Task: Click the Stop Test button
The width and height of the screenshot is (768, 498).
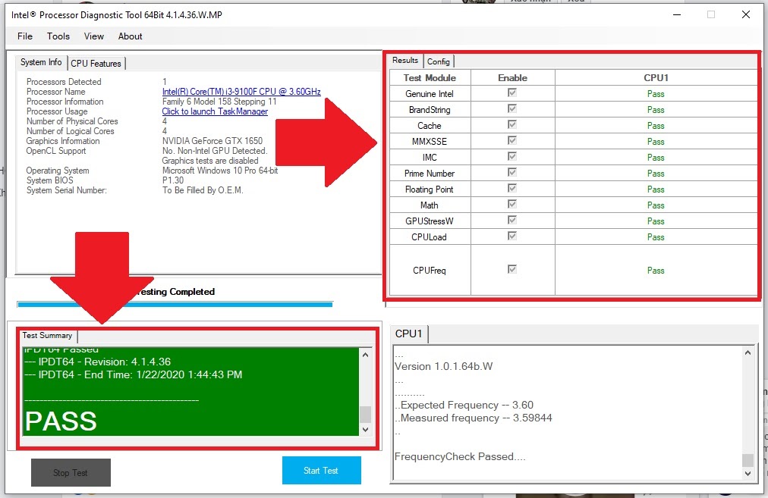Action: [x=71, y=472]
